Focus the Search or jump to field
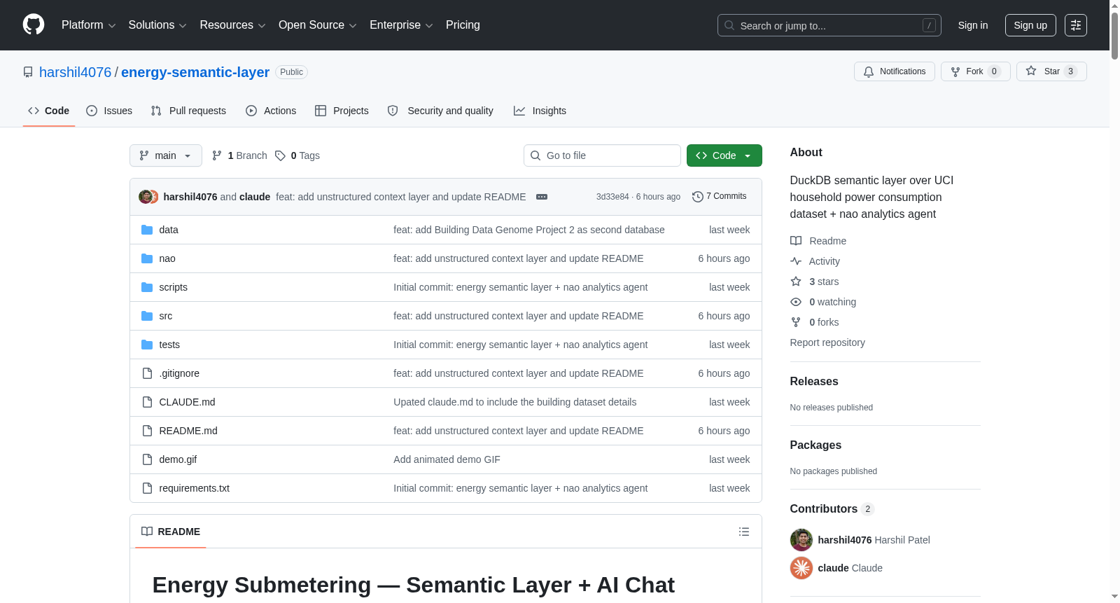 click(x=829, y=25)
